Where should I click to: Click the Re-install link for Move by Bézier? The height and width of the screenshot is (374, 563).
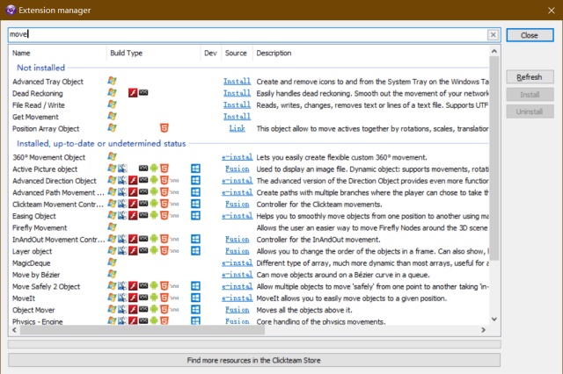coord(237,275)
